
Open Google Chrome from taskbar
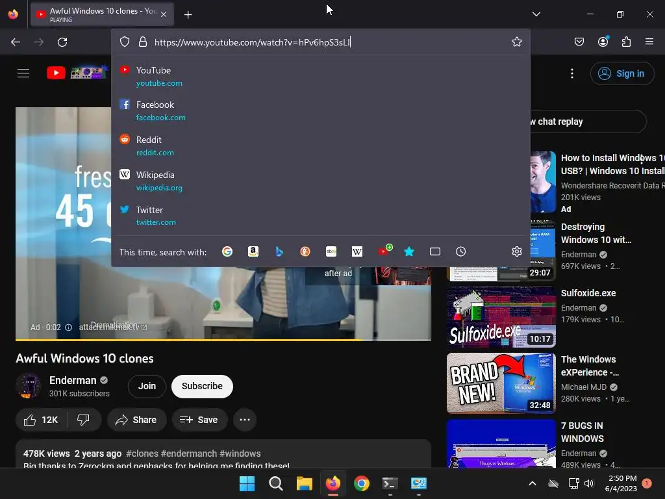pos(361,483)
